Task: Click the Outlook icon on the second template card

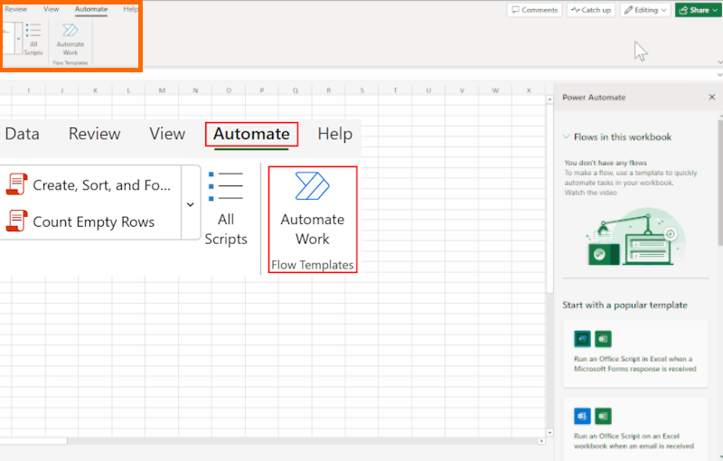Action: [x=582, y=417]
